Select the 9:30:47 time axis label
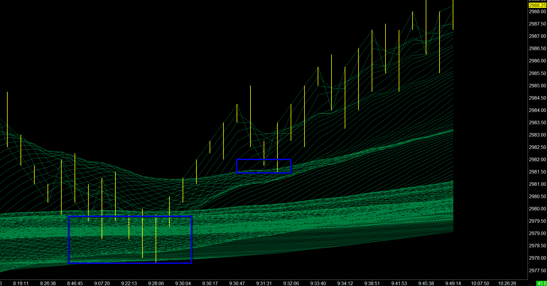This screenshot has height=286, width=547. [237, 283]
